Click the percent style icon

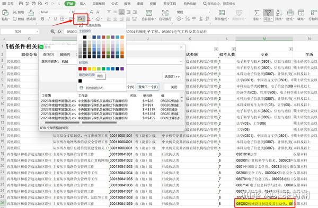point(188,19)
